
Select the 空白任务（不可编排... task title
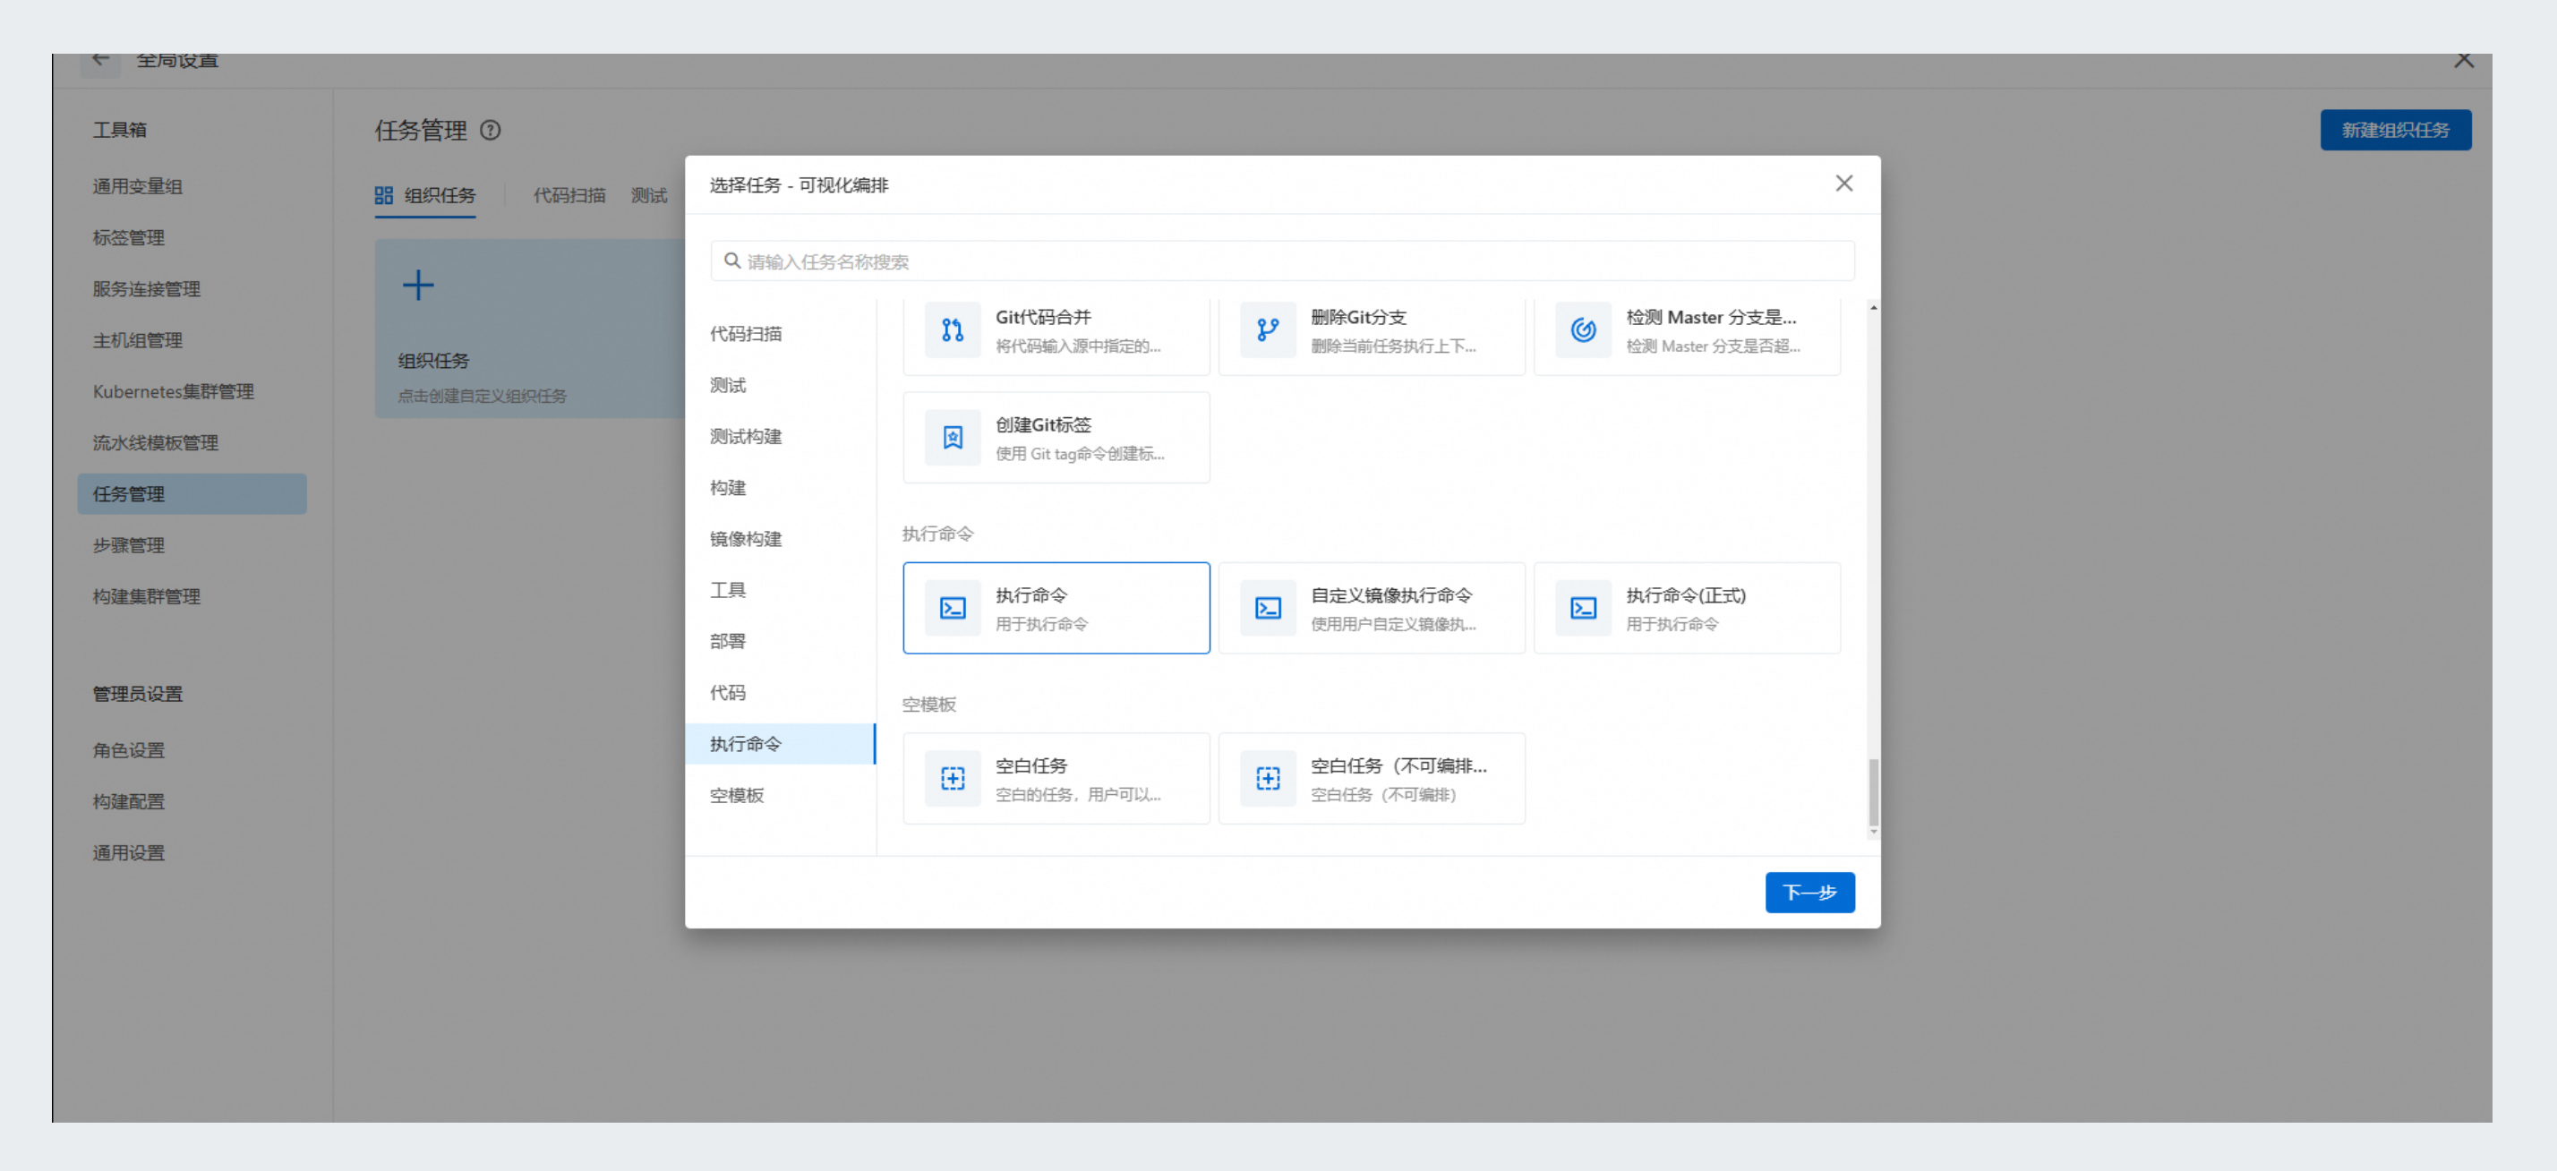[x=1398, y=766]
